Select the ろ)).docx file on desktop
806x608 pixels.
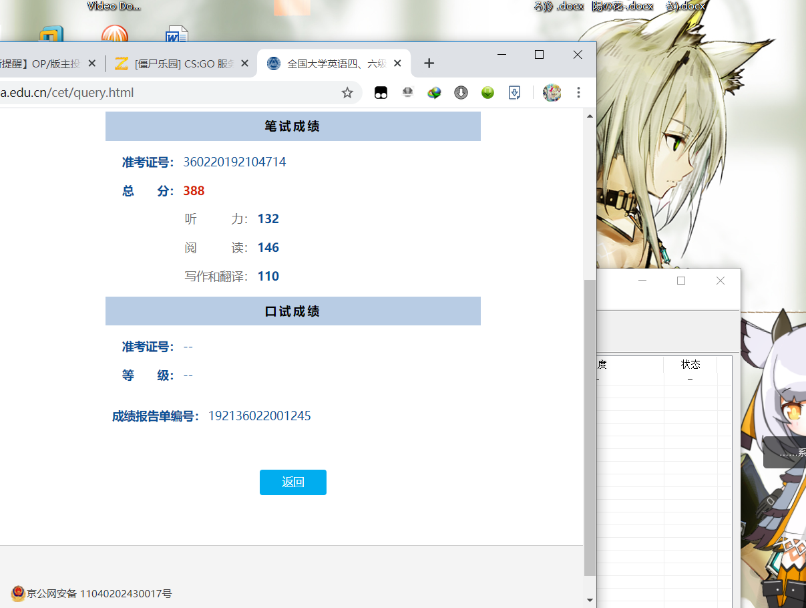pos(558,5)
